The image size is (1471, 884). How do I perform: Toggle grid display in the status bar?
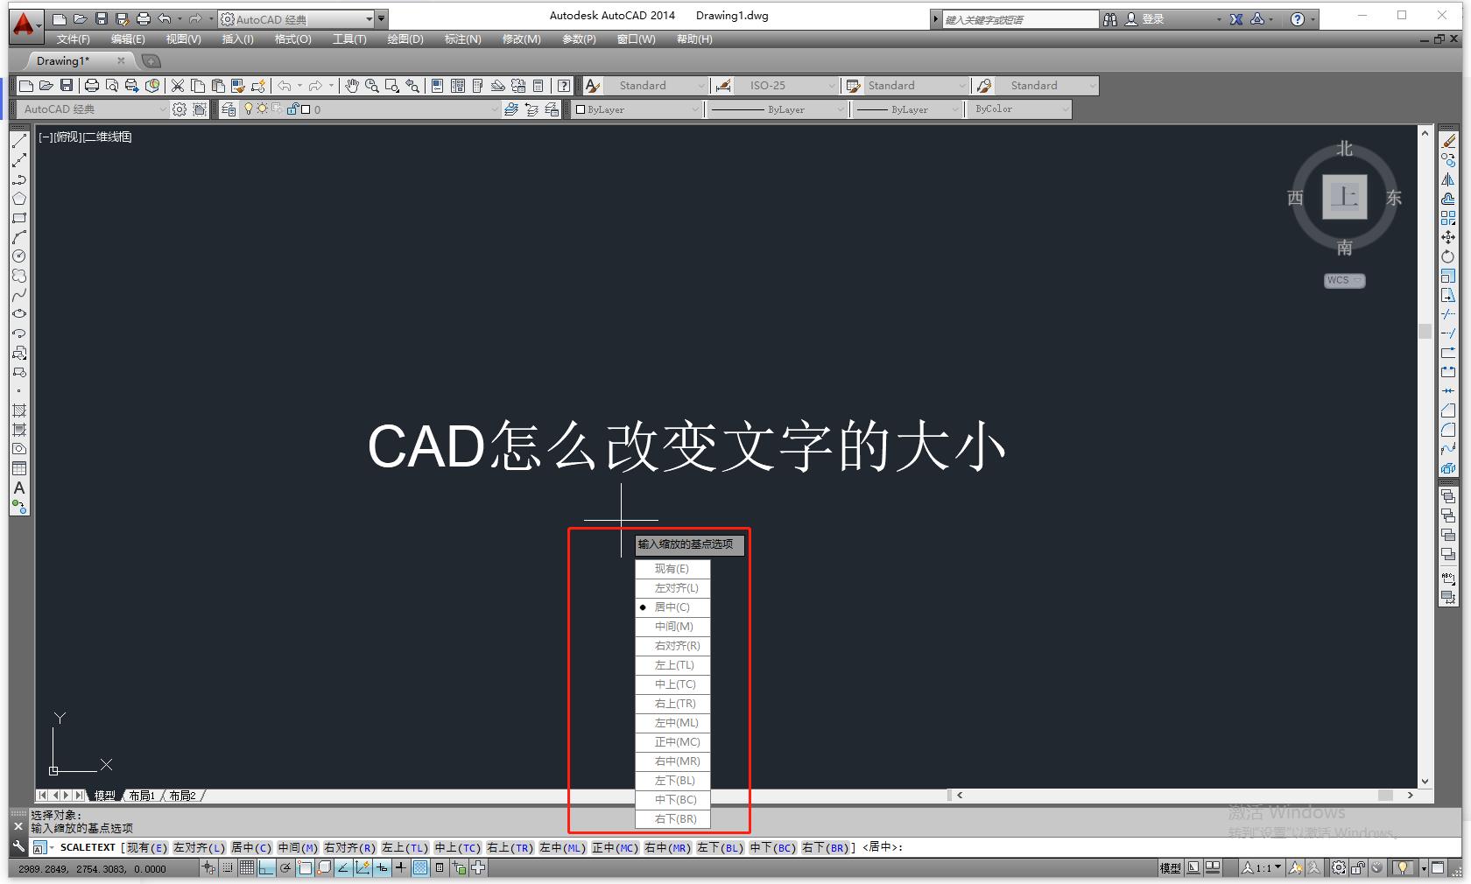pos(246,867)
